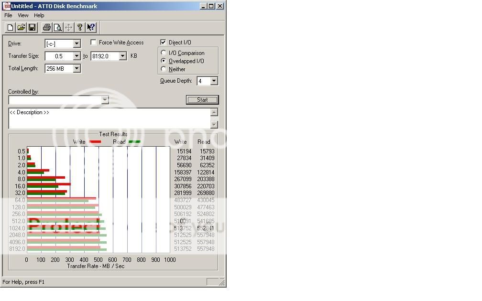
Task: Click the move crosshair toolbar icon
Action: 68,28
